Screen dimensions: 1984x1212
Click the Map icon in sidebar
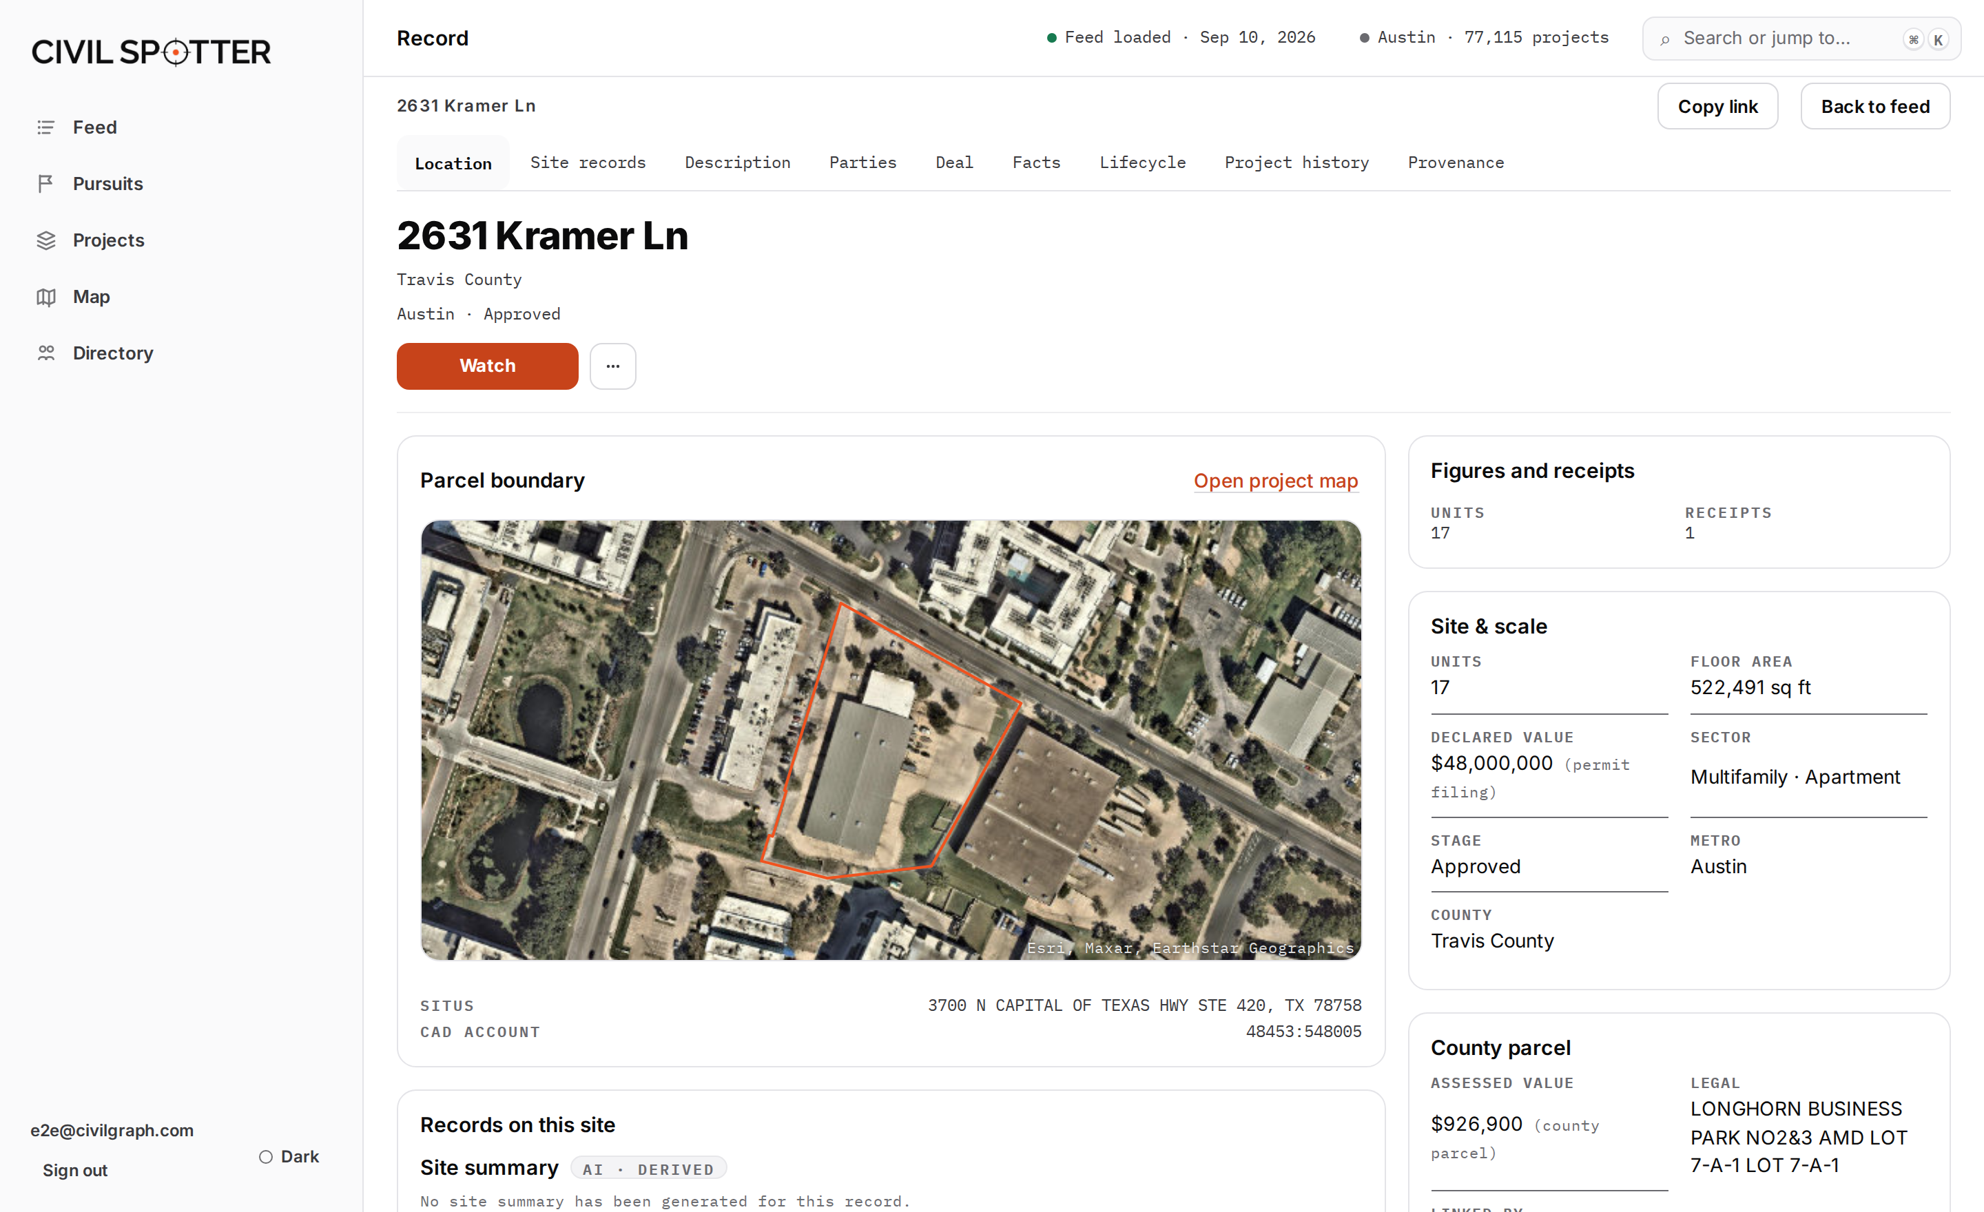pos(46,296)
